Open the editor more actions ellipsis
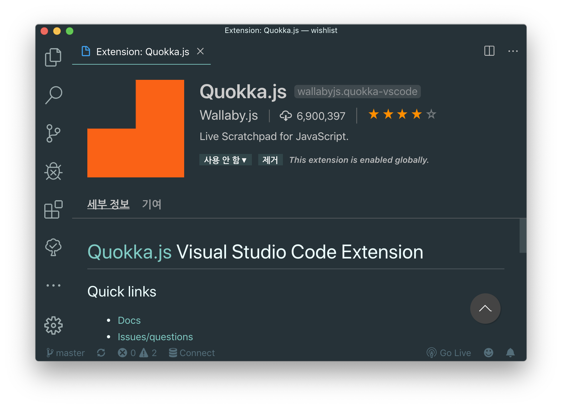This screenshot has width=562, height=408. coord(513,51)
